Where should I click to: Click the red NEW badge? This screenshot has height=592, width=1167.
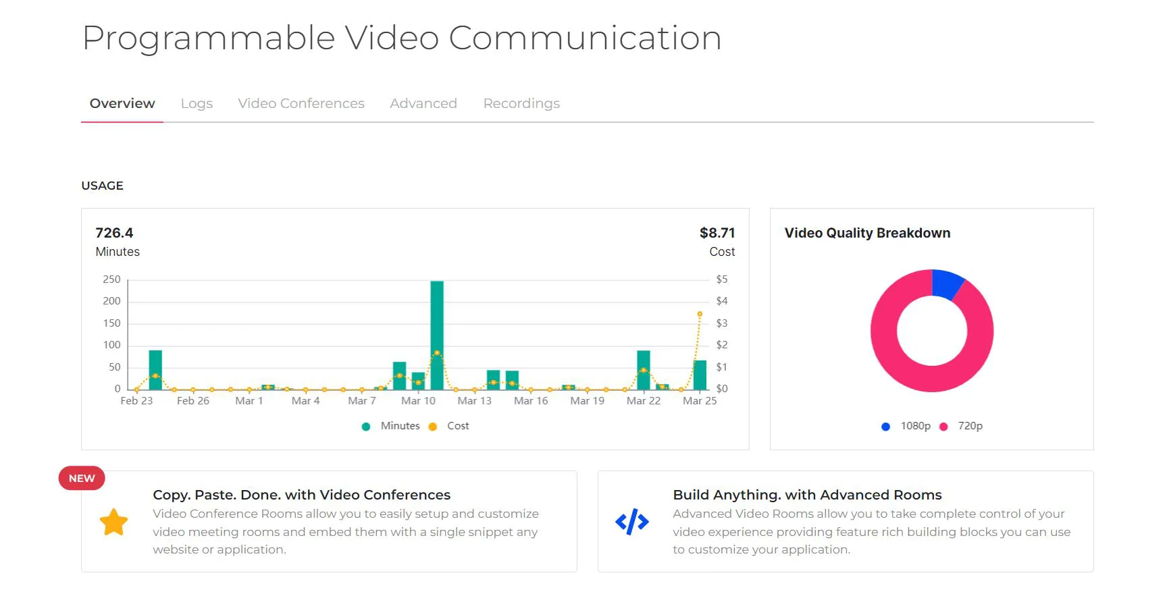[82, 478]
